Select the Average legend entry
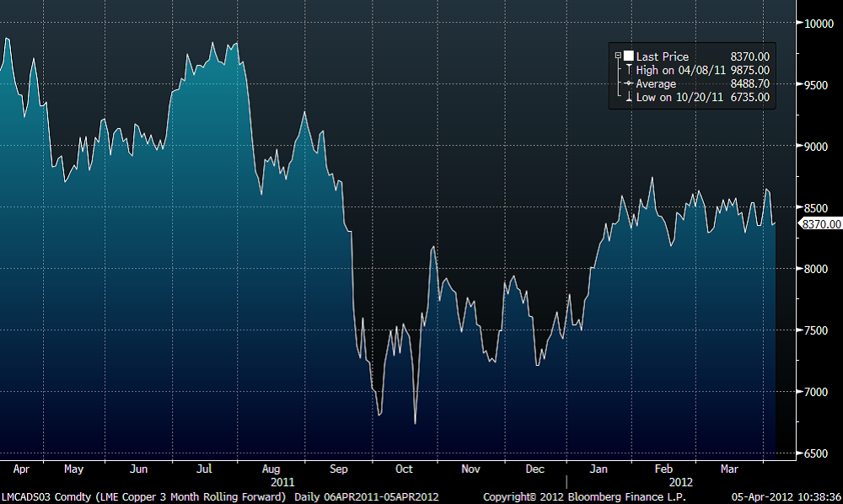The image size is (843, 504). click(x=656, y=83)
